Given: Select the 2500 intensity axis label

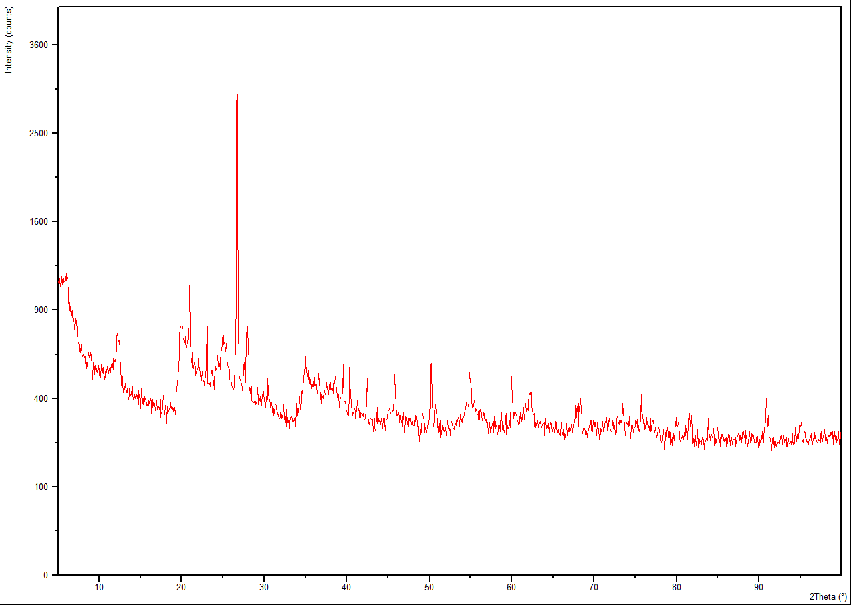Looking at the screenshot, I should 41,133.
